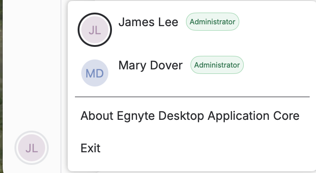Click the Administrator badge next to Mary Dover
This screenshot has width=316, height=173.
[217, 65]
